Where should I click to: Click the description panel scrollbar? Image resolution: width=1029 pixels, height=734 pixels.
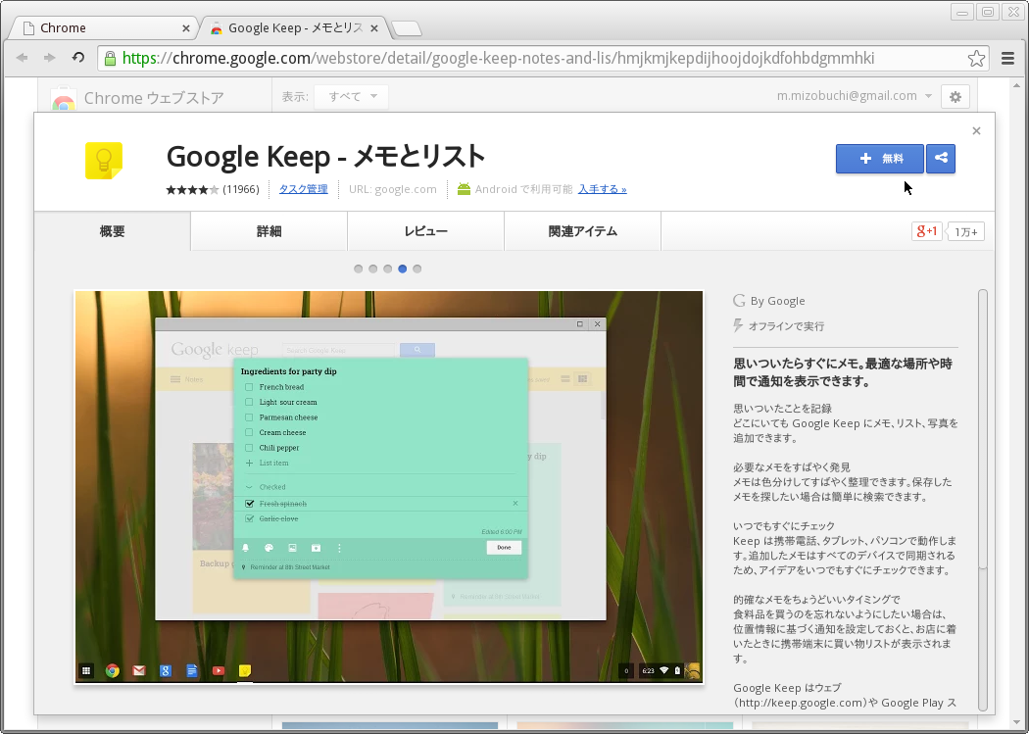click(x=982, y=500)
